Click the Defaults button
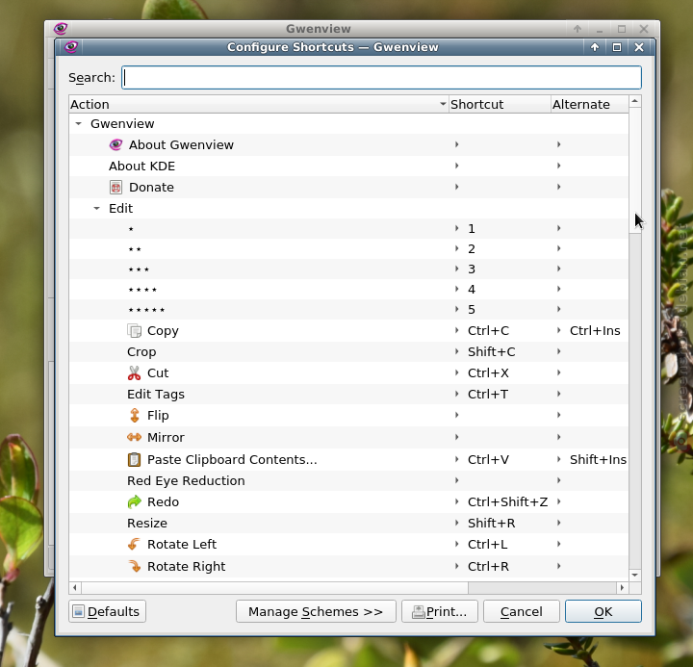693x667 pixels. tap(108, 611)
